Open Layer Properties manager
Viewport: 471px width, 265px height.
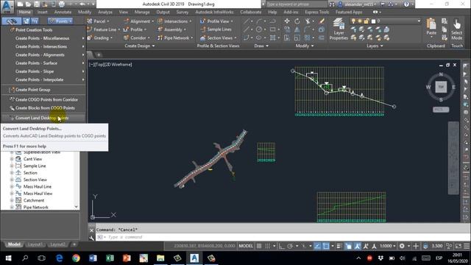pos(339,29)
